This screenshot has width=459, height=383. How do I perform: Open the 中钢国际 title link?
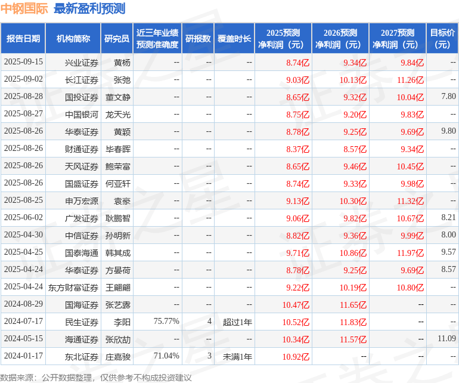click(24, 8)
